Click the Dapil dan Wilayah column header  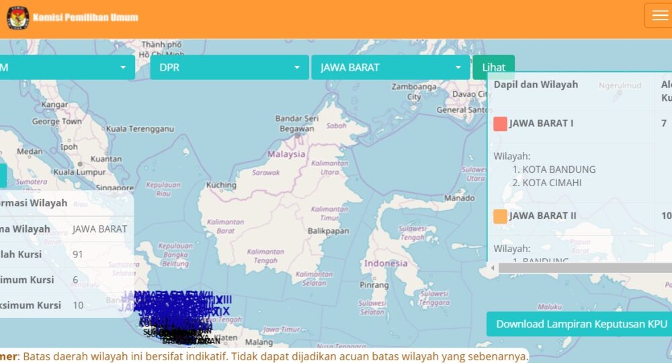tap(536, 85)
